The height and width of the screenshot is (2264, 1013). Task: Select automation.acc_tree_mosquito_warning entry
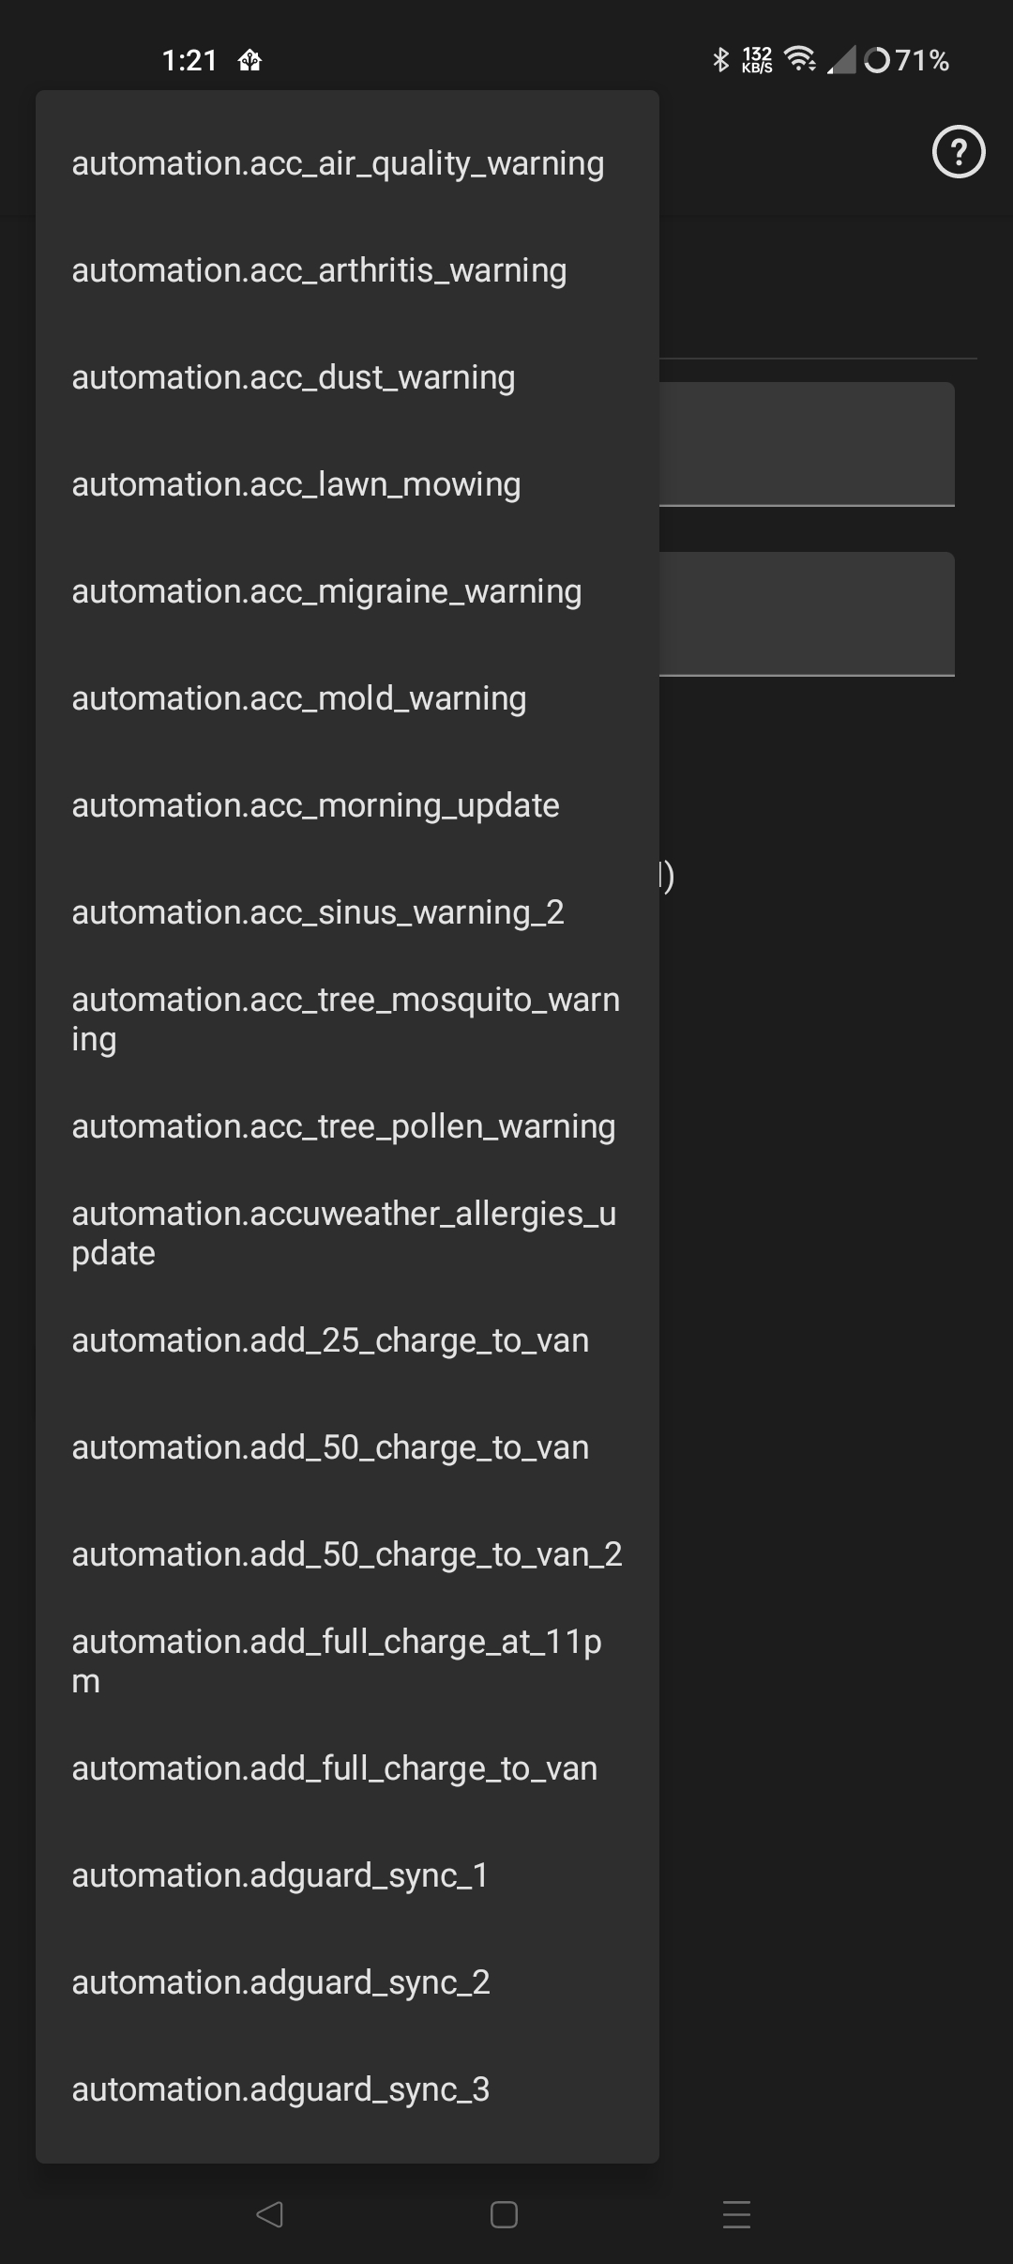pos(347,1019)
